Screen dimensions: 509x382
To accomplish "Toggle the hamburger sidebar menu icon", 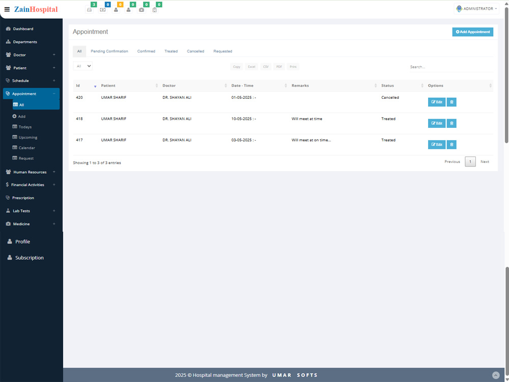I will click(x=7, y=9).
